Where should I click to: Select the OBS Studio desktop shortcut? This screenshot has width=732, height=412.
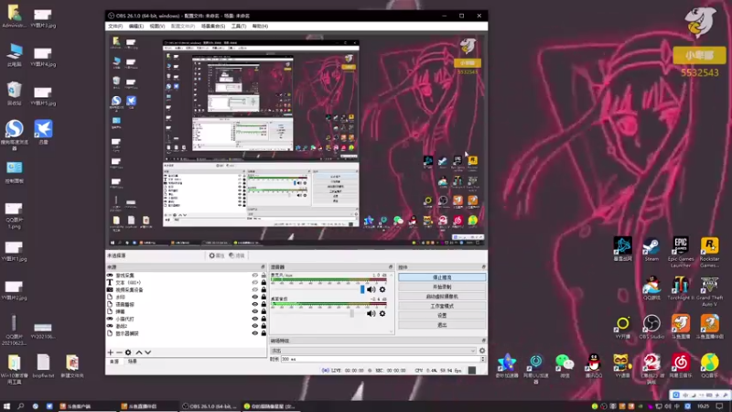[651, 327]
